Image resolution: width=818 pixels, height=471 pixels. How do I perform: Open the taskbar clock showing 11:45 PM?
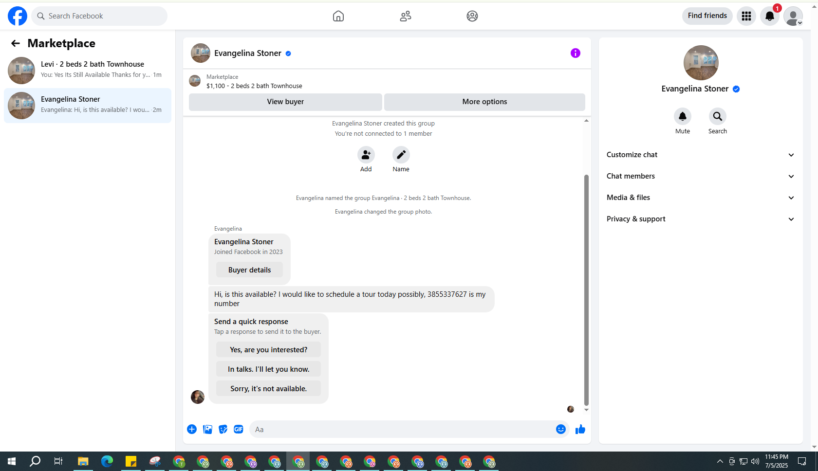[777, 461]
